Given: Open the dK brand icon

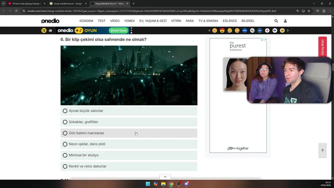Looking at the screenshot, I should coord(275,31).
